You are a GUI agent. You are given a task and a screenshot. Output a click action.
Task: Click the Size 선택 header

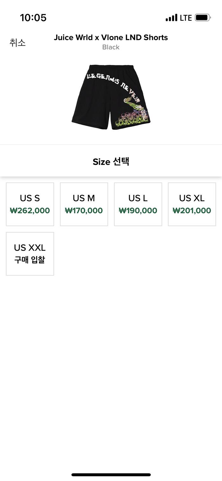click(111, 161)
